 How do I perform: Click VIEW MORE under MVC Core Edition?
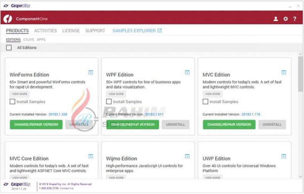click(20, 177)
